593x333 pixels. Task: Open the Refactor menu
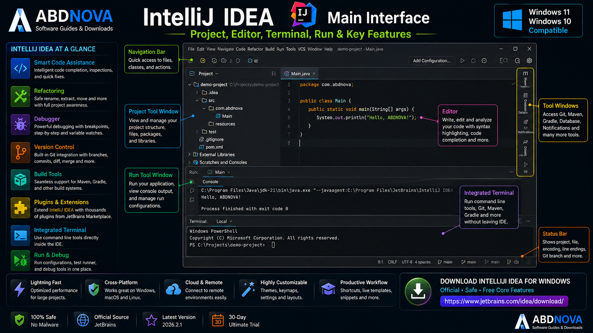(255, 49)
